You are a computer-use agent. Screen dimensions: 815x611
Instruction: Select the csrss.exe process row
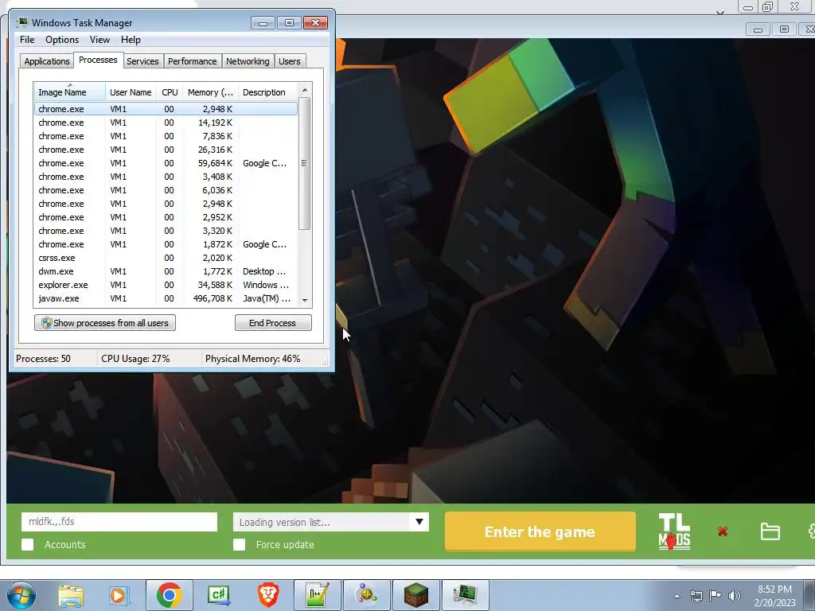click(166, 258)
